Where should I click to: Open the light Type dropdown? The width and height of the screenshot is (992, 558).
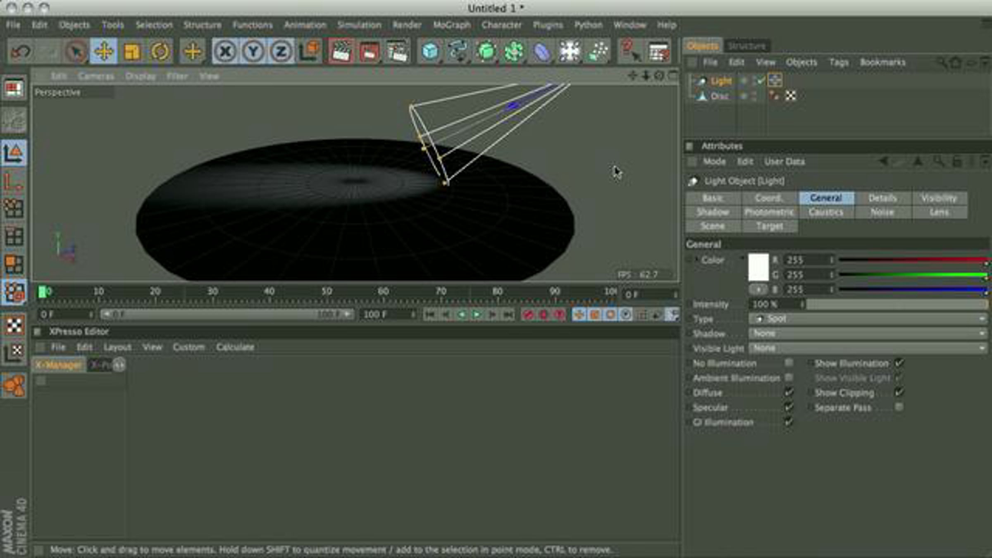868,319
